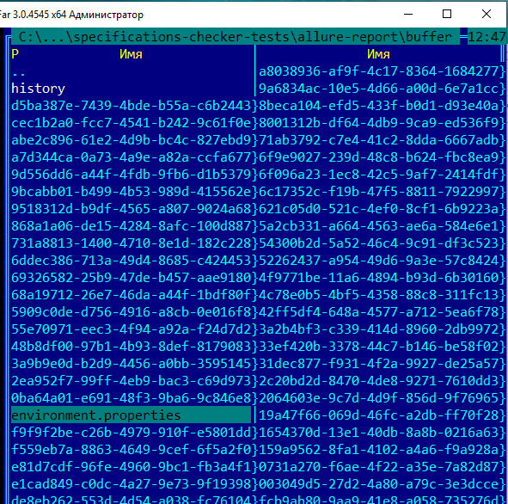Select file 4f9771be-11a6-4894-b93d-6b30160
Screen dimensions: 508x504
point(378,278)
